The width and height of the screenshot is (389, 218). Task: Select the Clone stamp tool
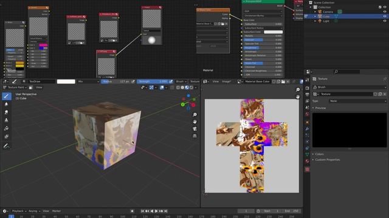pos(7,120)
